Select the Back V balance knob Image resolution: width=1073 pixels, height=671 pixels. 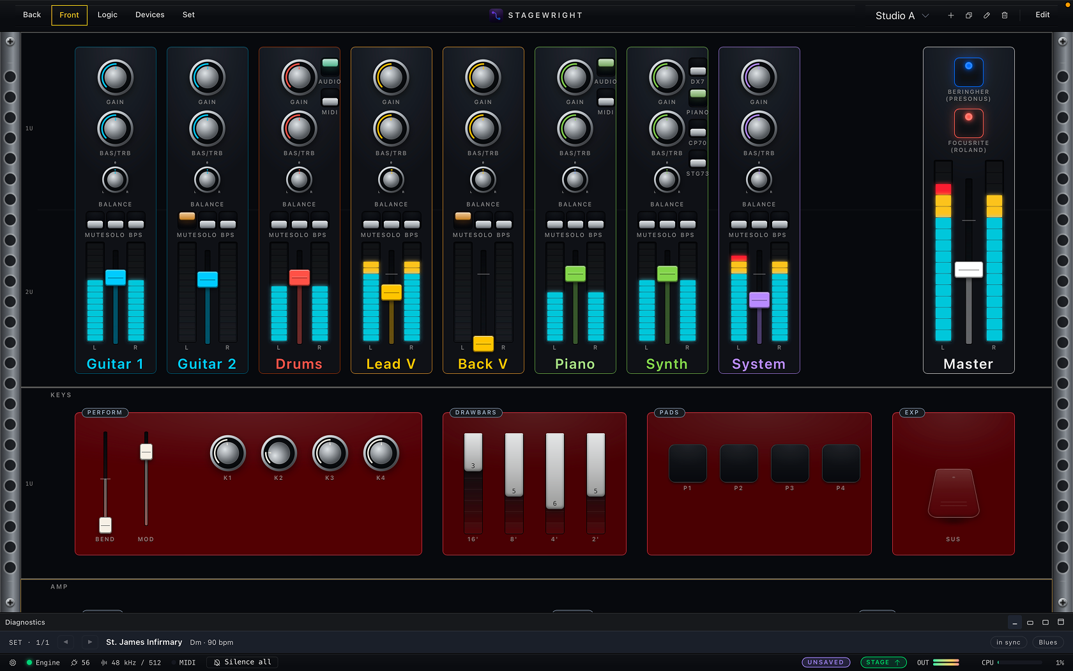(x=483, y=180)
